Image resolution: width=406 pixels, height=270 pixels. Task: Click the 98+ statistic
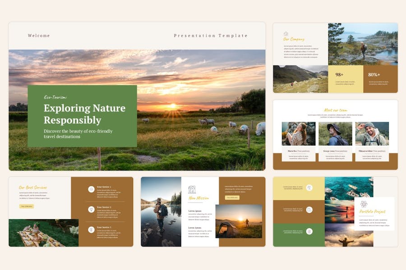(339, 75)
